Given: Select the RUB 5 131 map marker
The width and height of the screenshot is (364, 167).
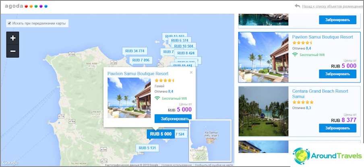Looking at the screenshot, I should point(147,148).
